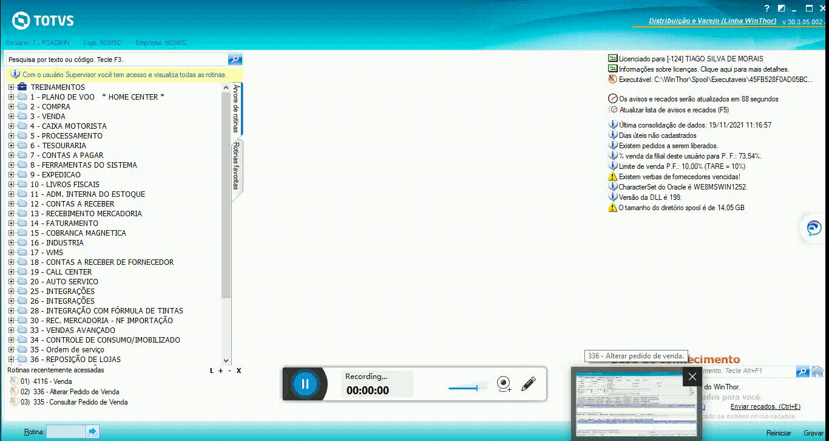The height and width of the screenshot is (441, 829).
Task: Select 33 - VENDAS AVANÇADO
Action: point(73,330)
